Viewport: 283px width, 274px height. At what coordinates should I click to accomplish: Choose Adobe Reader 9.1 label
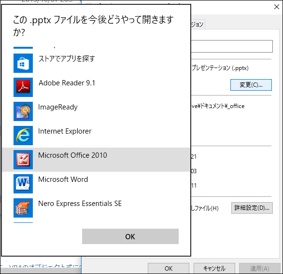pos(67,83)
